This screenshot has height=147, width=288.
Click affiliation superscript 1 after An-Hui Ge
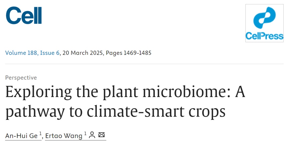(41, 134)
